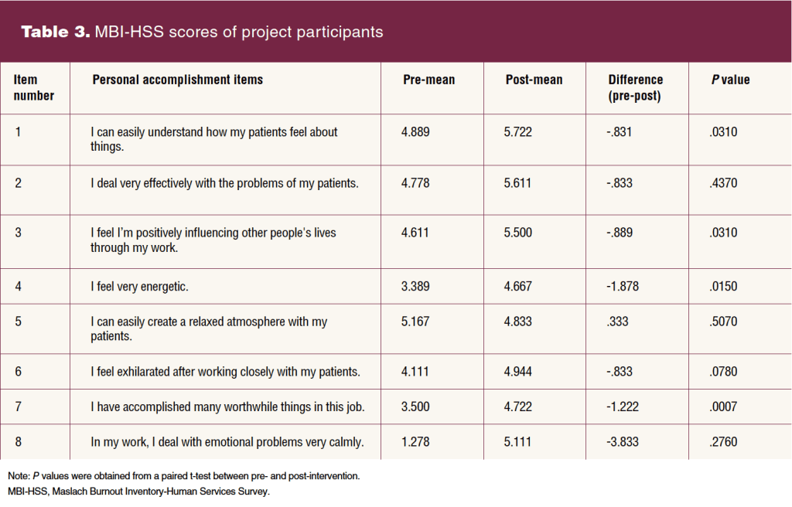Select the item about creating a relaxed atmosphere

tap(209, 329)
